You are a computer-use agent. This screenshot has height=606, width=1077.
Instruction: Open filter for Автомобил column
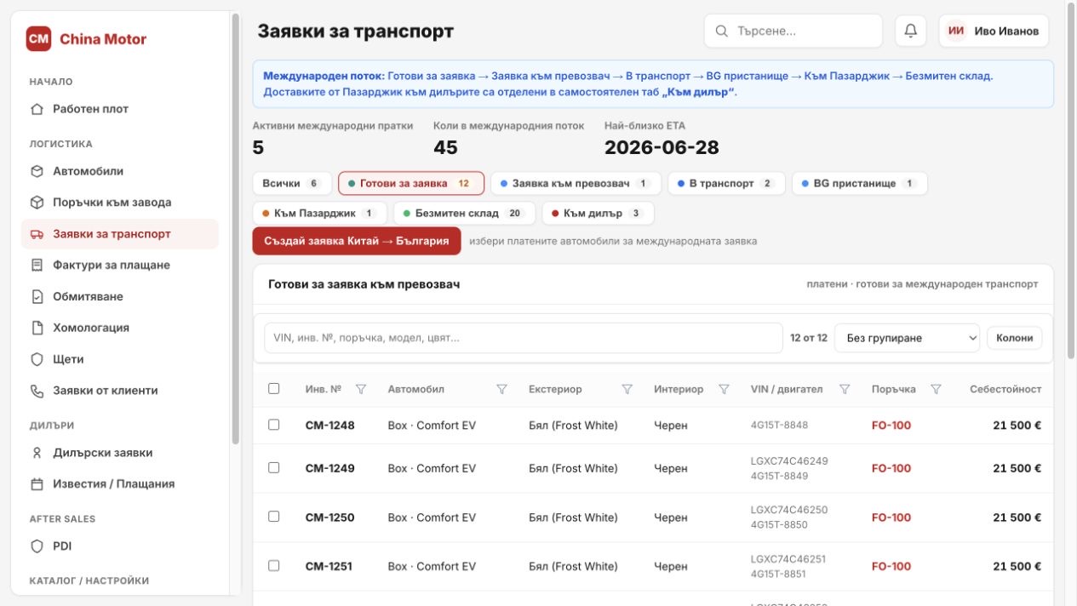(501, 389)
